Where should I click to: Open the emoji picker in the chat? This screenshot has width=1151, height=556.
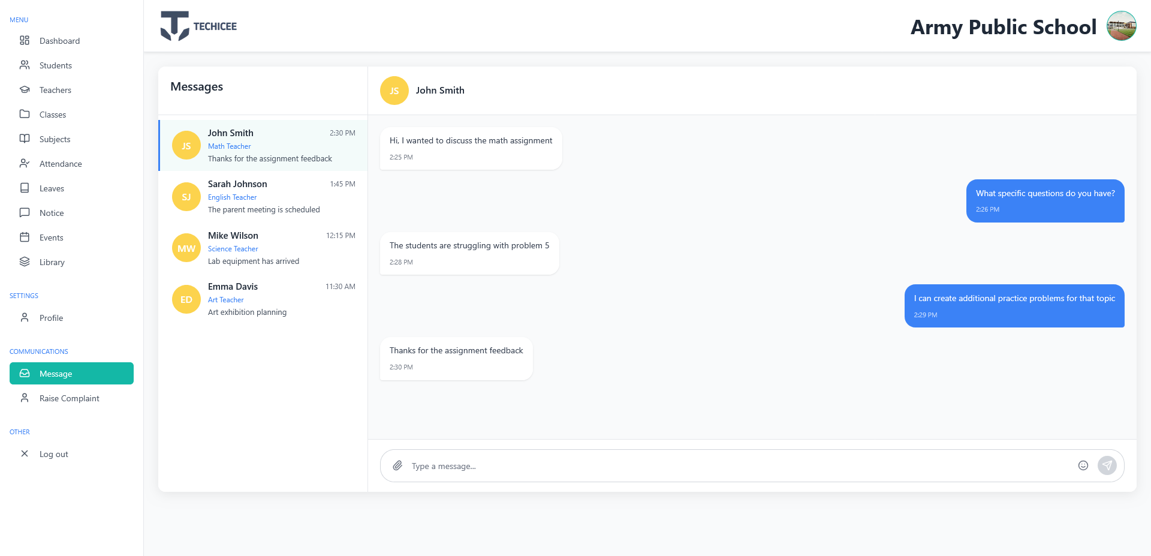click(1083, 465)
